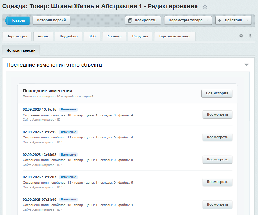This screenshot has width=258, height=215.
Task: Click the Последние изменения heading
Action: (47, 91)
